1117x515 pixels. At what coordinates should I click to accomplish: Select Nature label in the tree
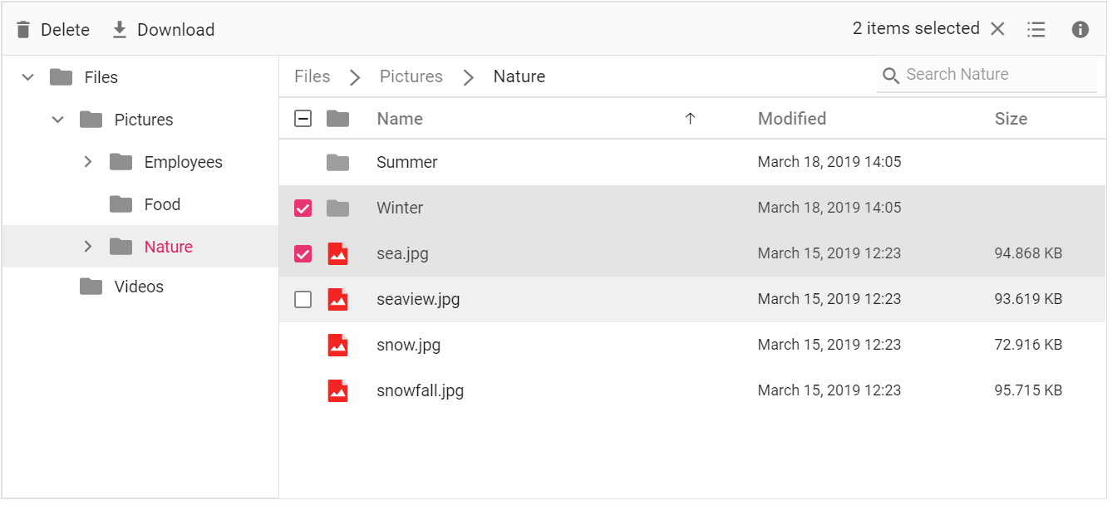click(169, 247)
